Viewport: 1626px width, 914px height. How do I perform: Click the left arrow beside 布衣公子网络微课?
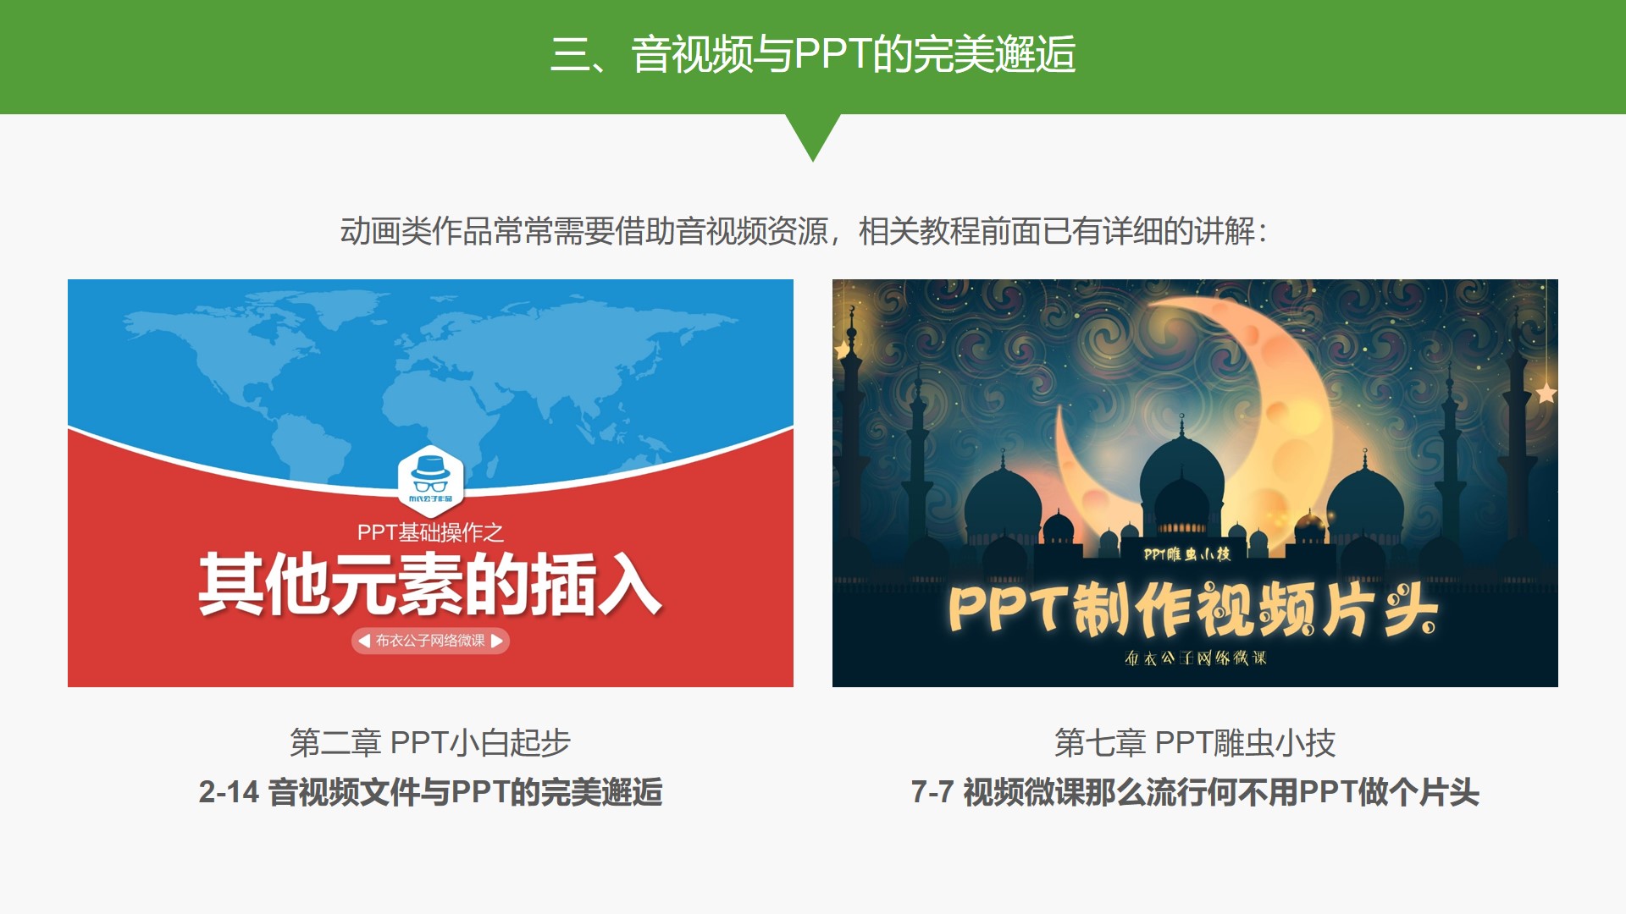(x=364, y=641)
